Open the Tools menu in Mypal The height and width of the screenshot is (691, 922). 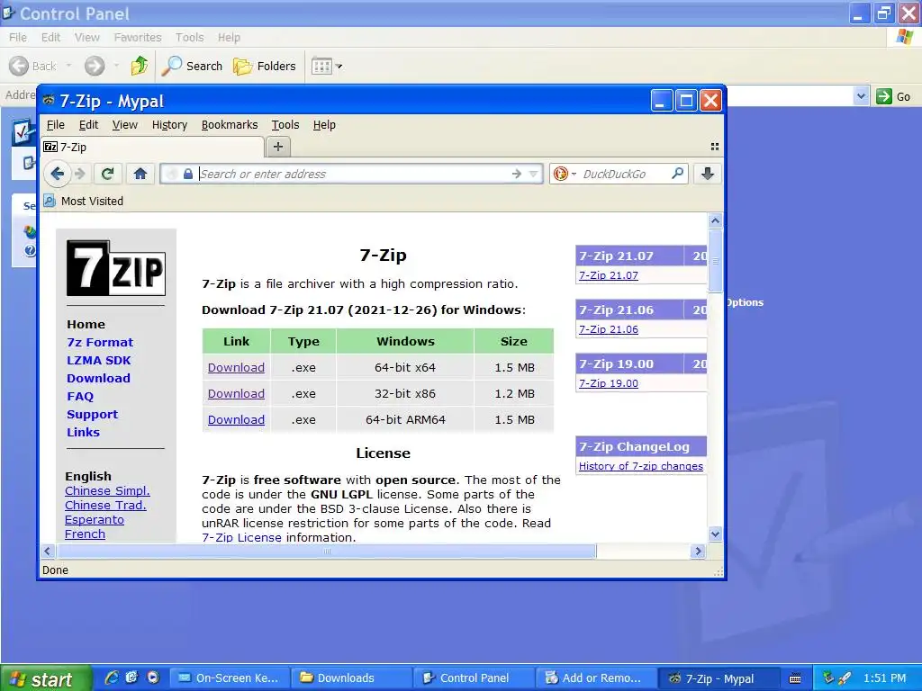tap(285, 124)
